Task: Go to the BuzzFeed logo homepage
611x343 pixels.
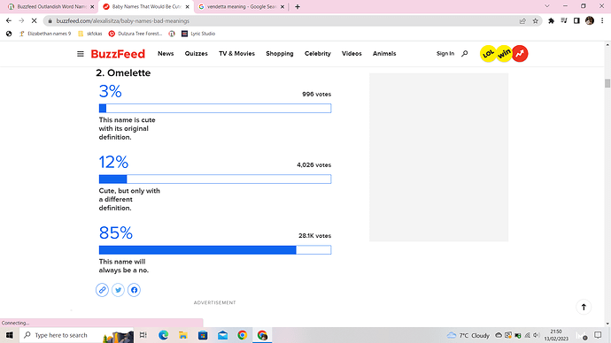Action: coord(118,54)
